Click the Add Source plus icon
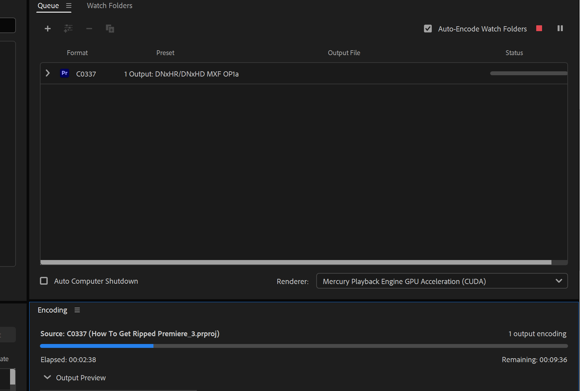 [x=48, y=29]
